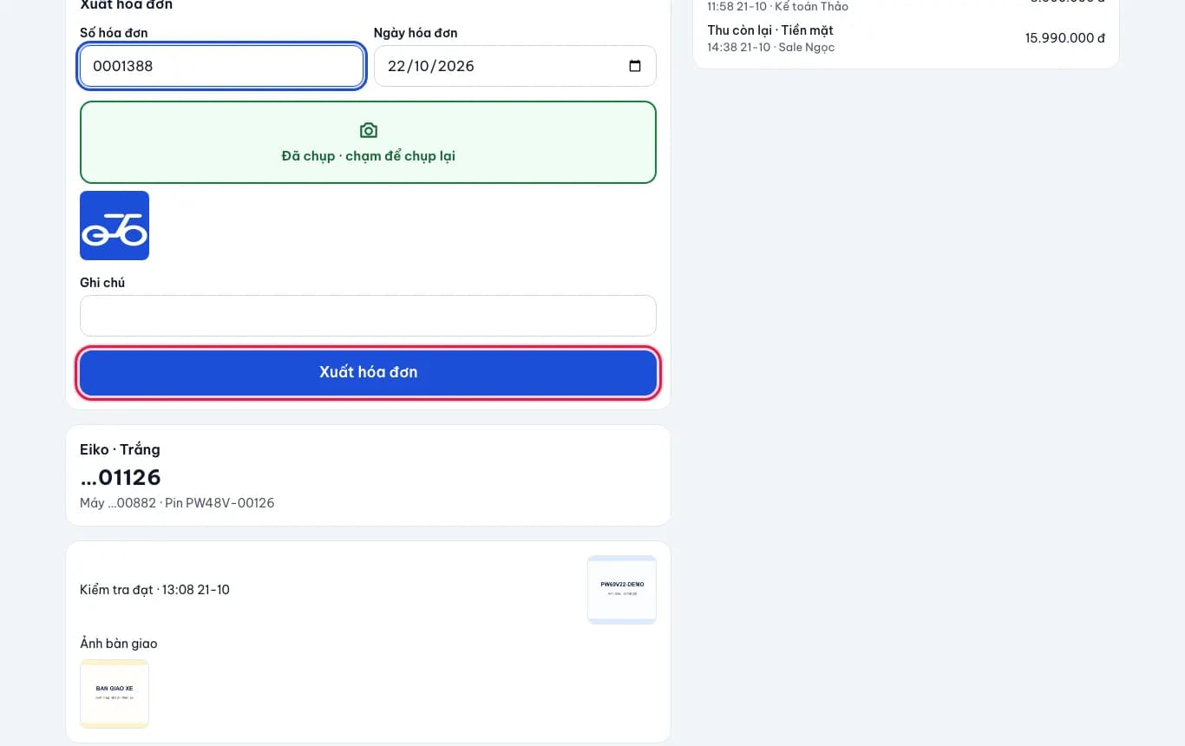Click the vehicle number ...01126
1185x746 pixels.
click(x=121, y=477)
